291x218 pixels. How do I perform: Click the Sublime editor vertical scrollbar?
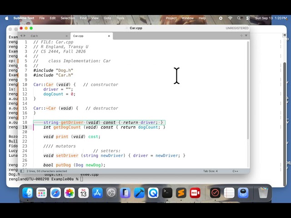click(248, 90)
